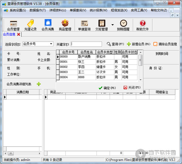Open 统计报表(W) menu

coord(98,10)
